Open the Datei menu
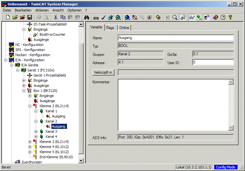This screenshot has width=245, height=171. tap(7, 10)
